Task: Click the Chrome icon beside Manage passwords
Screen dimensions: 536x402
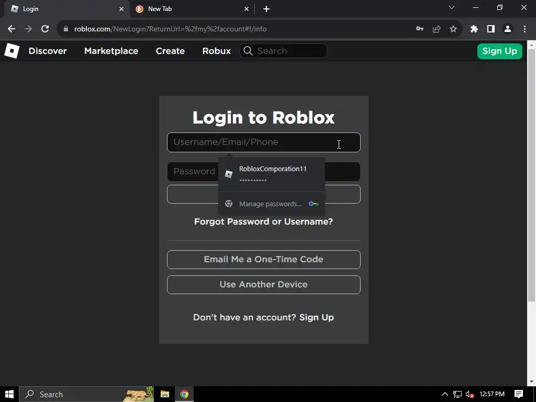Action: (x=229, y=204)
